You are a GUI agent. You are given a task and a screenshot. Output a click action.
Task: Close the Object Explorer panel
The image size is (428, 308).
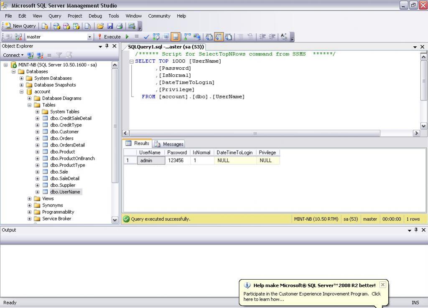(115, 46)
